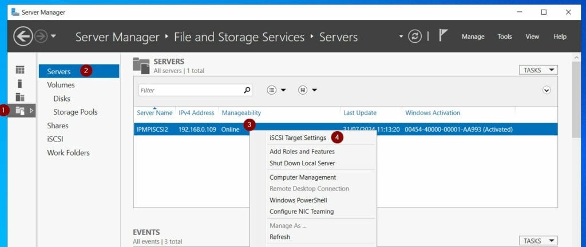Sort by Manageability column header
The width and height of the screenshot is (586, 247).
coord(241,112)
